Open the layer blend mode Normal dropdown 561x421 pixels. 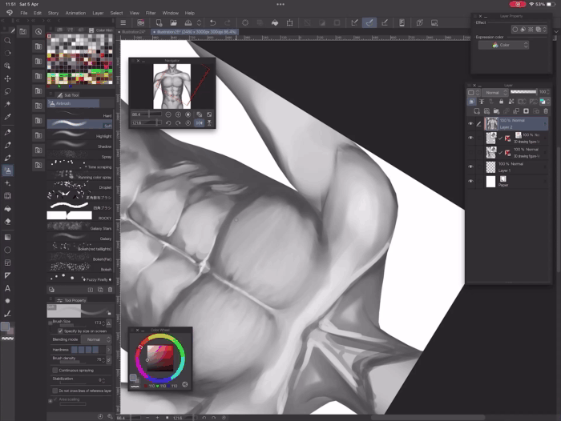[x=493, y=92]
